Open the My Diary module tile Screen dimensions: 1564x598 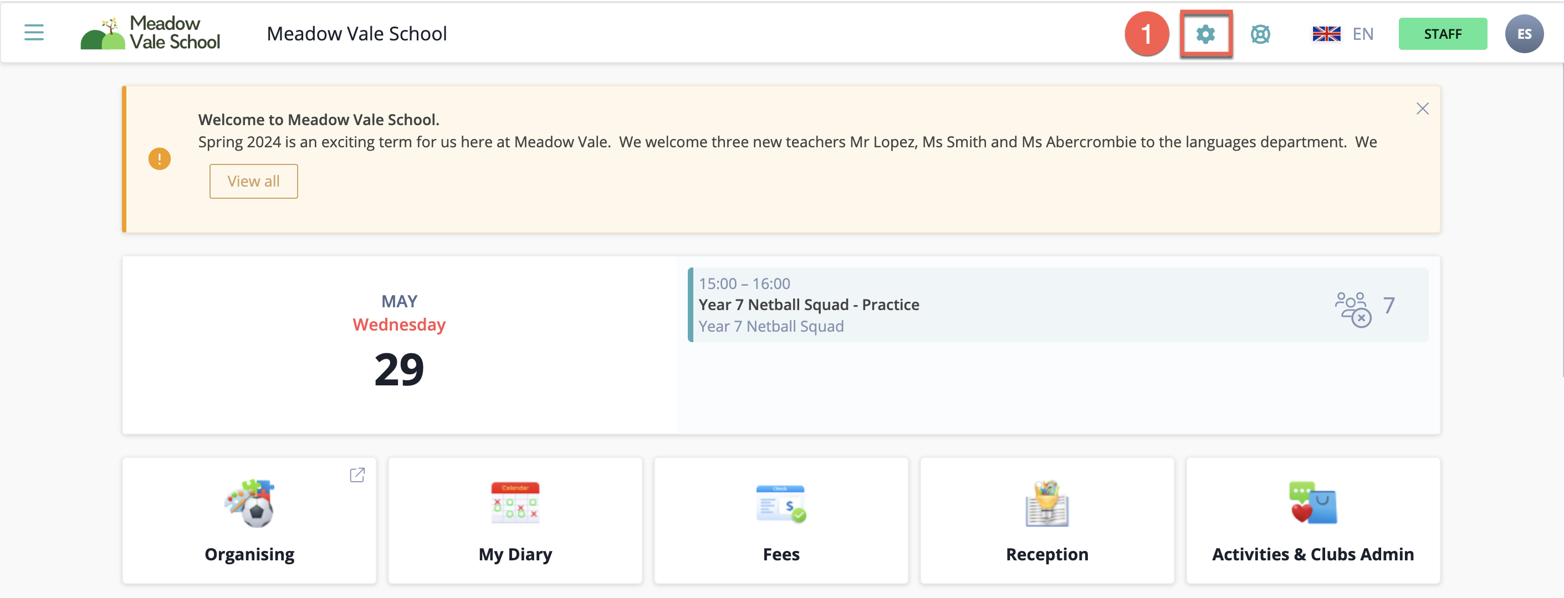click(515, 521)
